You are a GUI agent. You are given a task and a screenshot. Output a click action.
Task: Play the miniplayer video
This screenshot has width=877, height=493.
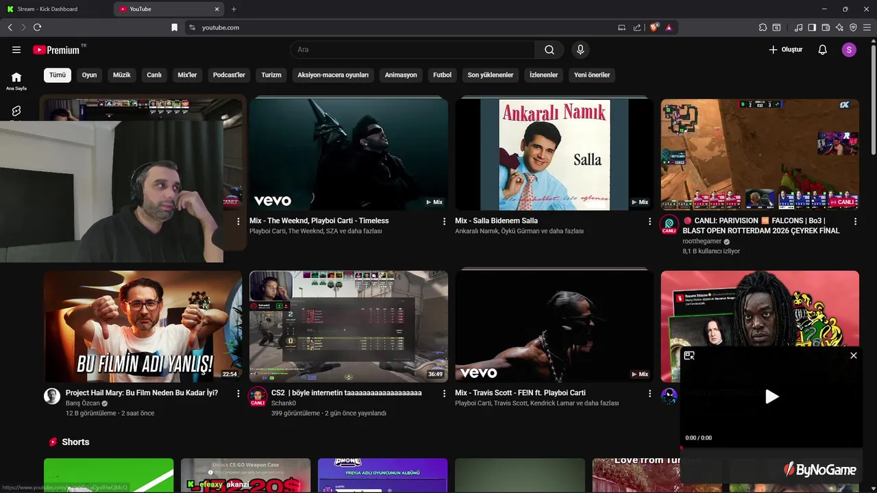(x=771, y=396)
